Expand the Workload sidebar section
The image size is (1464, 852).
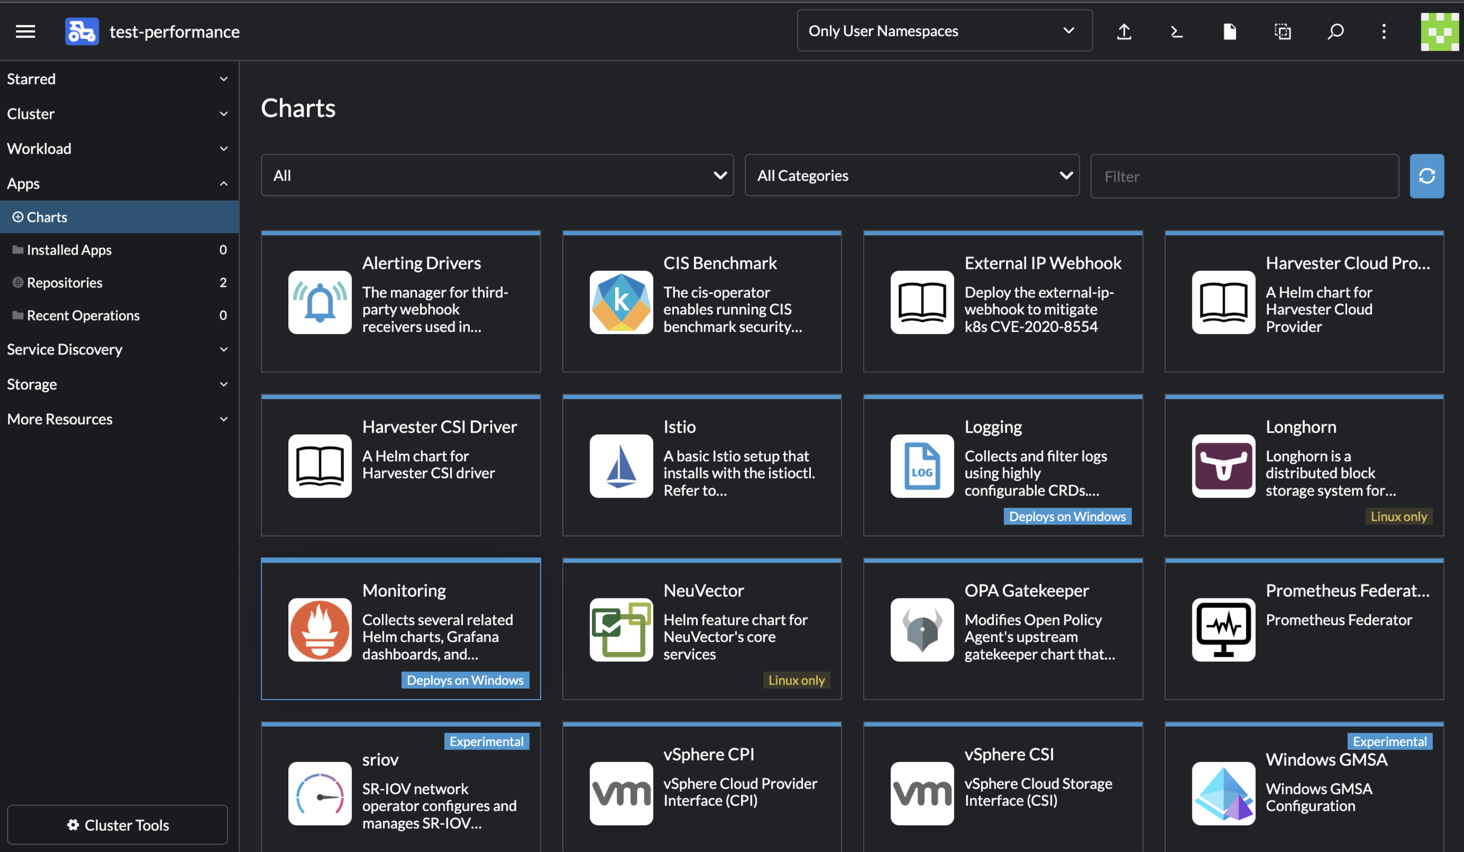(x=119, y=149)
